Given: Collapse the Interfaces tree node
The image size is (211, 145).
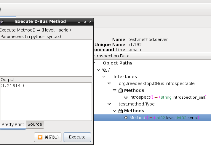Looking at the screenshot, I should pyautogui.click(x=104, y=77).
